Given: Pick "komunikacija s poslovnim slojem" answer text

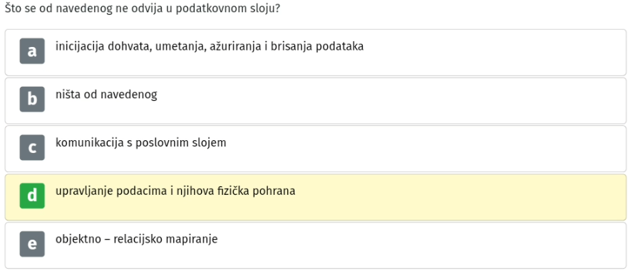Looking at the screenshot, I should pos(140,143).
